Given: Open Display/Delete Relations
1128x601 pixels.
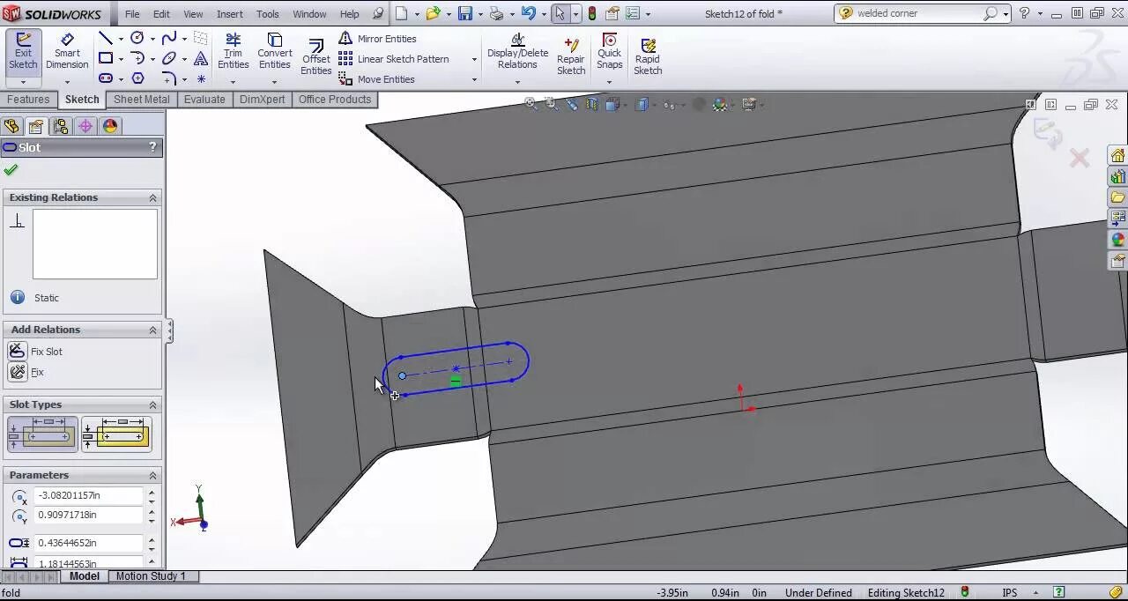Looking at the screenshot, I should pyautogui.click(x=517, y=51).
